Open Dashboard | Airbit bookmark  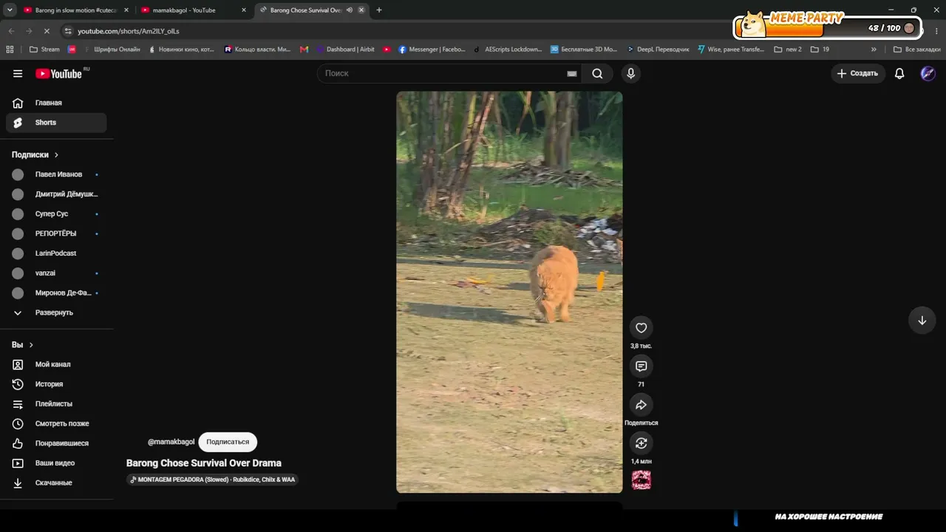(345, 50)
